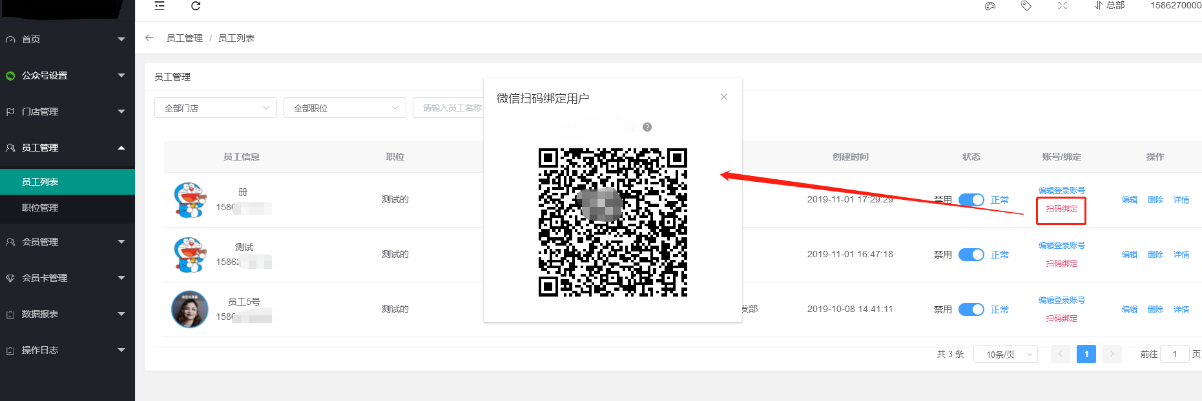The height and width of the screenshot is (401, 1202).
Task: Click account number 1586270000 in header
Action: 1176,5
